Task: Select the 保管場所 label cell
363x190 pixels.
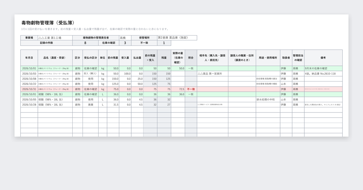Action: pos(144,38)
